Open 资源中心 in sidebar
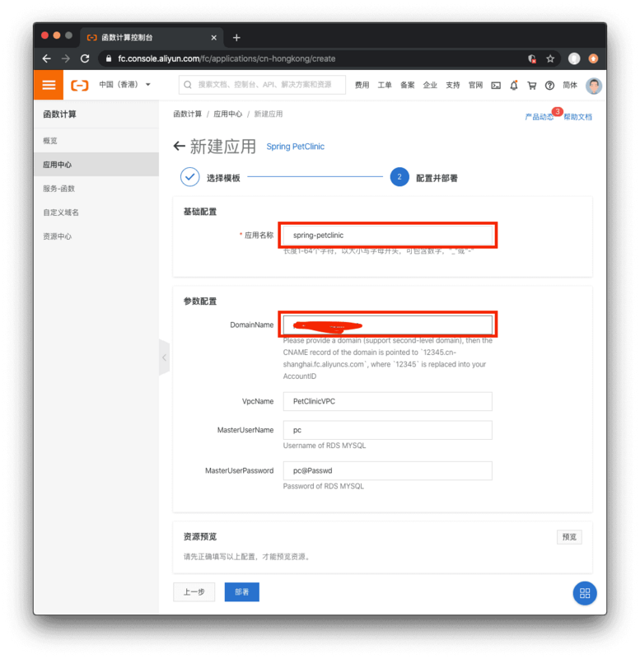 point(96,236)
